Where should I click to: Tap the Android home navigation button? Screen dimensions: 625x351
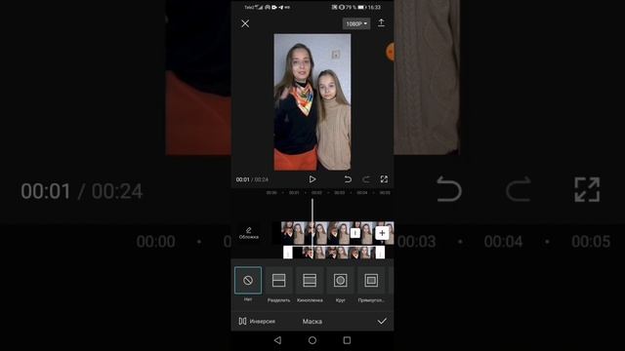tap(312, 340)
